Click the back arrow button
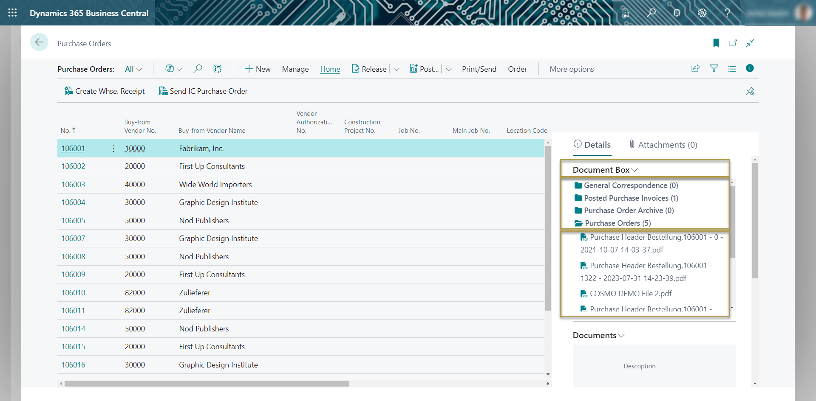Screen dimensions: 816x401 tap(39, 42)
